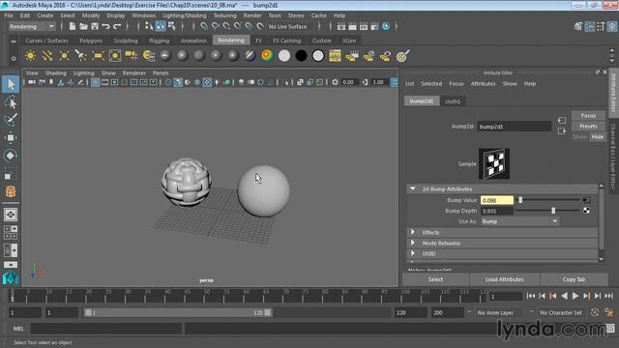Toggle viewport textured display

tap(207, 82)
